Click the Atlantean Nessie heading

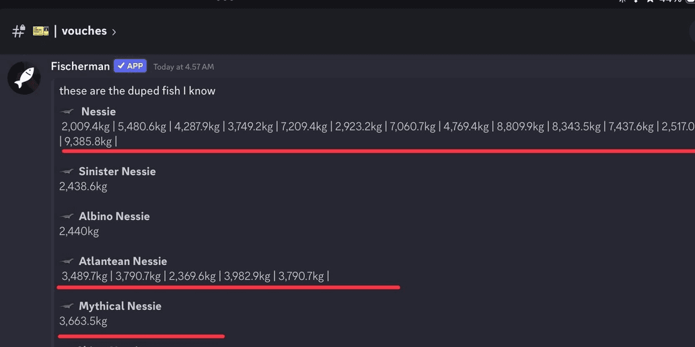click(x=122, y=261)
